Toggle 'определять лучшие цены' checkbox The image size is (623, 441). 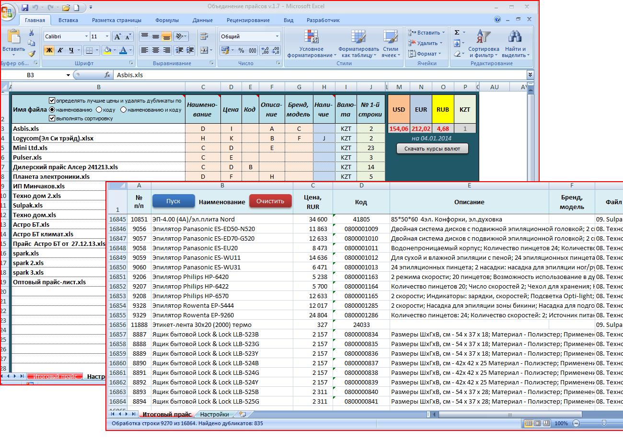pos(52,101)
